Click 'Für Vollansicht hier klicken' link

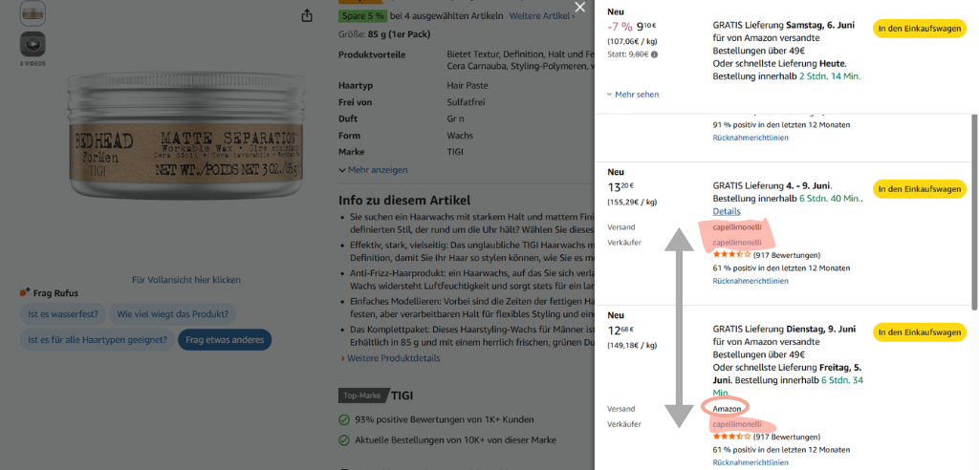point(186,280)
